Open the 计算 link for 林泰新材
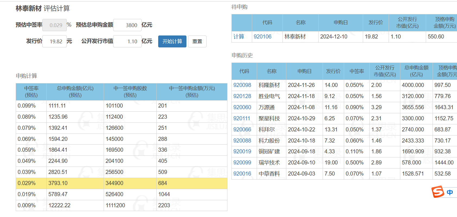 (239, 37)
